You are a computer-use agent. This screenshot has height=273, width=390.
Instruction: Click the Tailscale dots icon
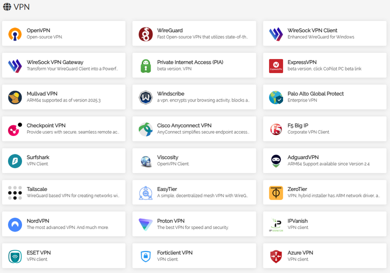(x=15, y=192)
